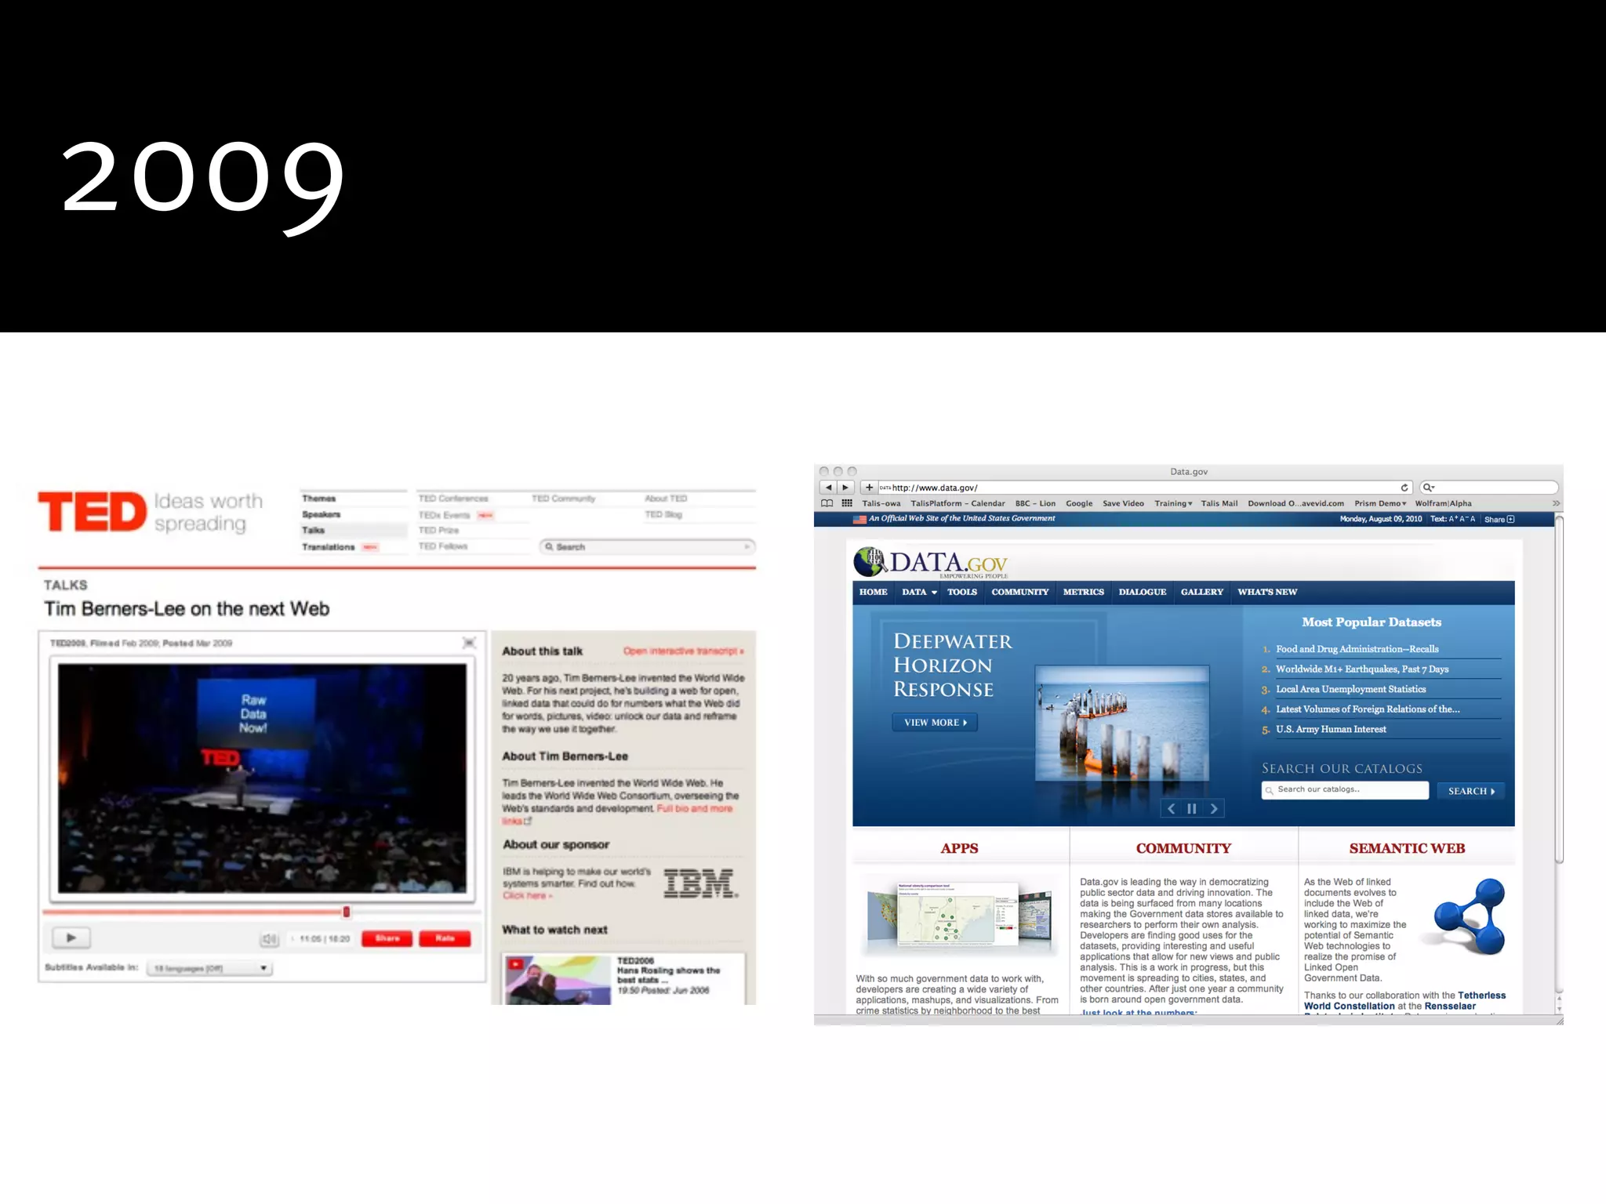Open the Top Sites grid icon
Image resolution: width=1606 pixels, height=1204 pixels.
tap(847, 503)
